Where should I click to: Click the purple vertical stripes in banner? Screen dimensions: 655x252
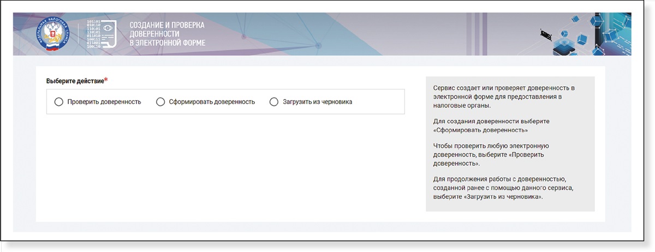[477, 34]
